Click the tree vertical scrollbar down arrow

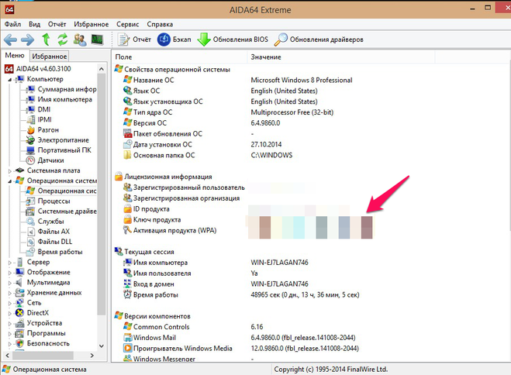pyautogui.click(x=102, y=346)
